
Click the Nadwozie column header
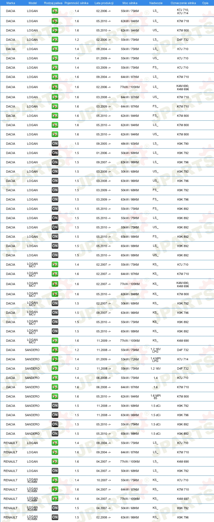(156, 3)
